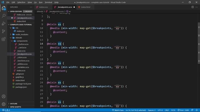Click the xs symbol in breadcrumb

coord(68,12)
